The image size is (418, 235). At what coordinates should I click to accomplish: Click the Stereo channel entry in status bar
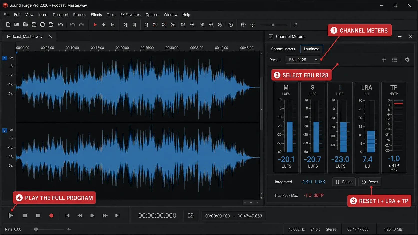coord(331,229)
